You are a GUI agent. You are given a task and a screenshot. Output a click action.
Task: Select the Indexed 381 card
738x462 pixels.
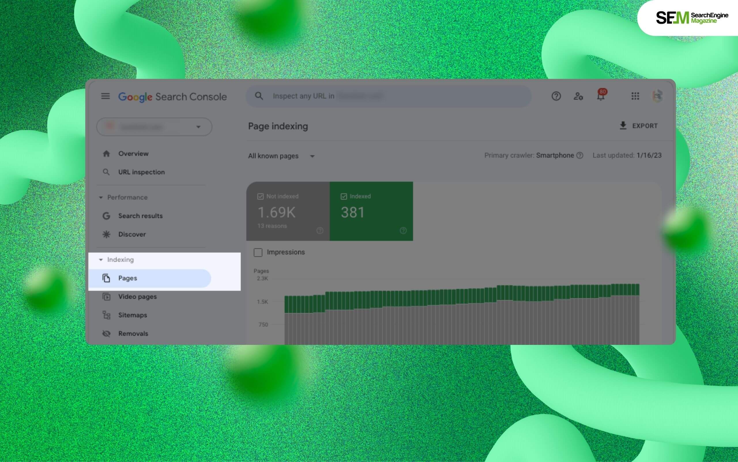(x=371, y=211)
